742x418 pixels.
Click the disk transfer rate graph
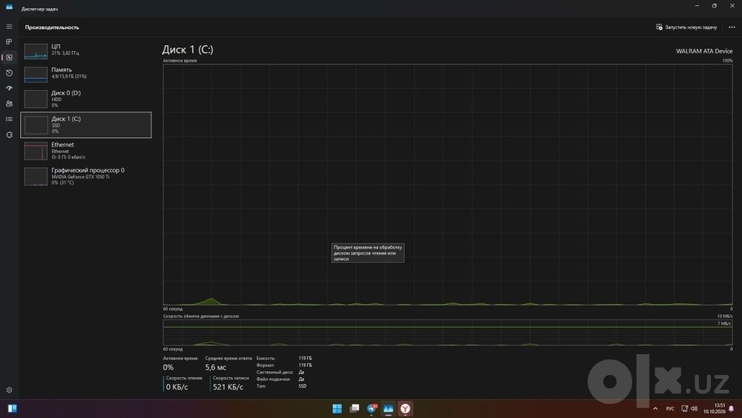coord(447,333)
